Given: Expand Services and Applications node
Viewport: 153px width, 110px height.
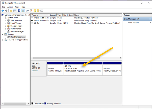Looking at the screenshot, I should [x=3, y=40].
